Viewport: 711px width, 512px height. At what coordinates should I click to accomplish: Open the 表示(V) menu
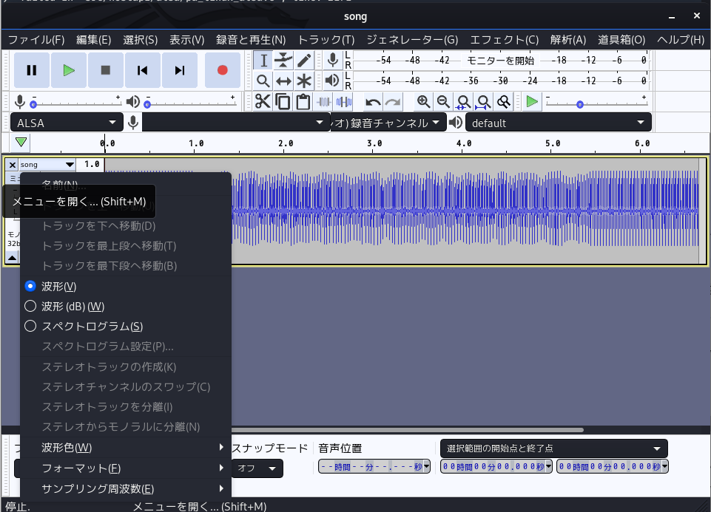tap(187, 40)
